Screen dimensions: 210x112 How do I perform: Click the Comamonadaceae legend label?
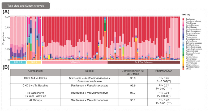click(193, 33)
